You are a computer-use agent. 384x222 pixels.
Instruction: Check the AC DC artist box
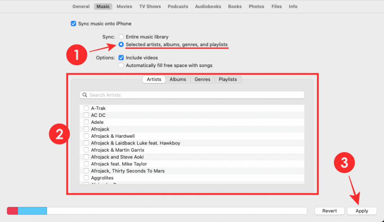pyautogui.click(x=86, y=115)
